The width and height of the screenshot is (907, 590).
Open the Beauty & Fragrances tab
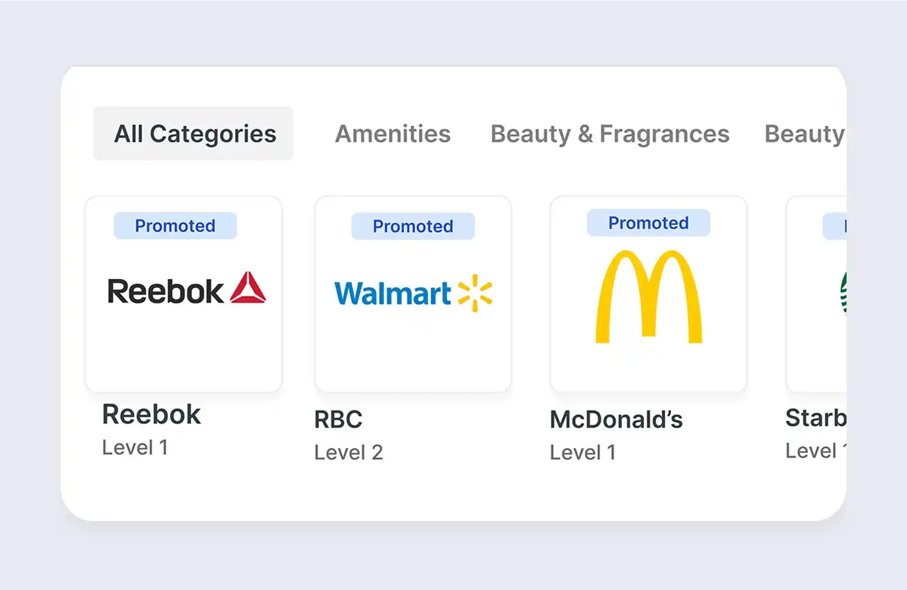(609, 134)
